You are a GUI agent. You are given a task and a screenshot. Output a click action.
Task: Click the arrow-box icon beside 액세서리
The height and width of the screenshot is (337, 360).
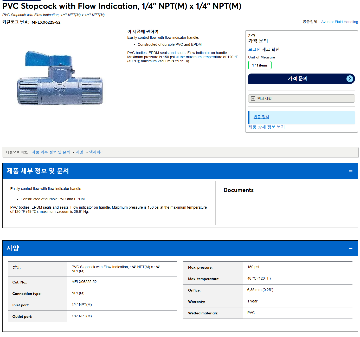coord(253,98)
